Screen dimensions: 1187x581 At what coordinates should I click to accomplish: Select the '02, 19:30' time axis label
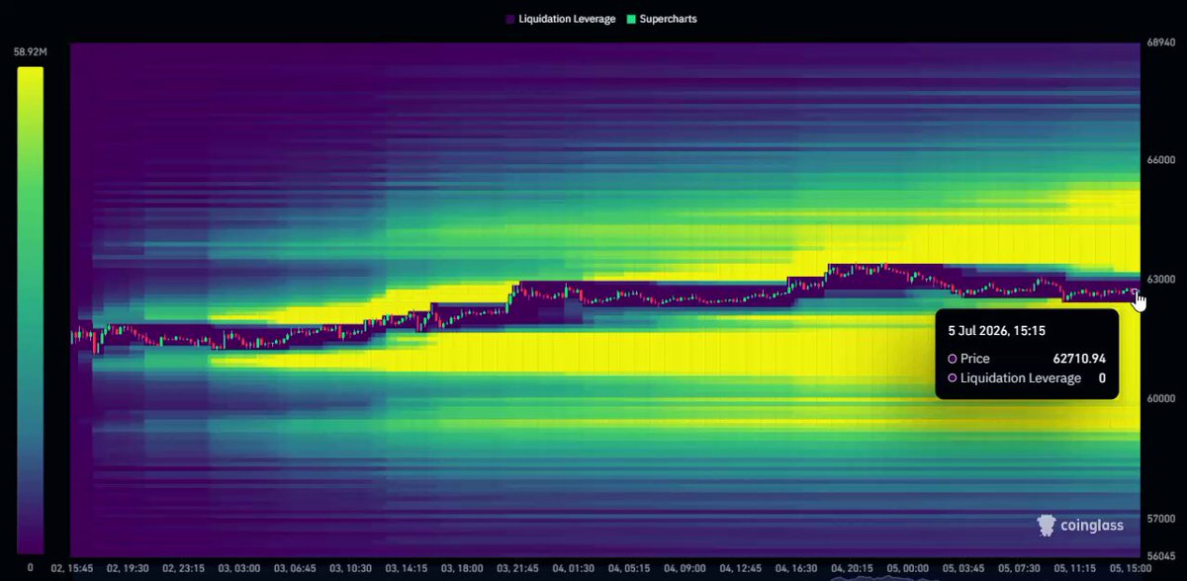(128, 568)
